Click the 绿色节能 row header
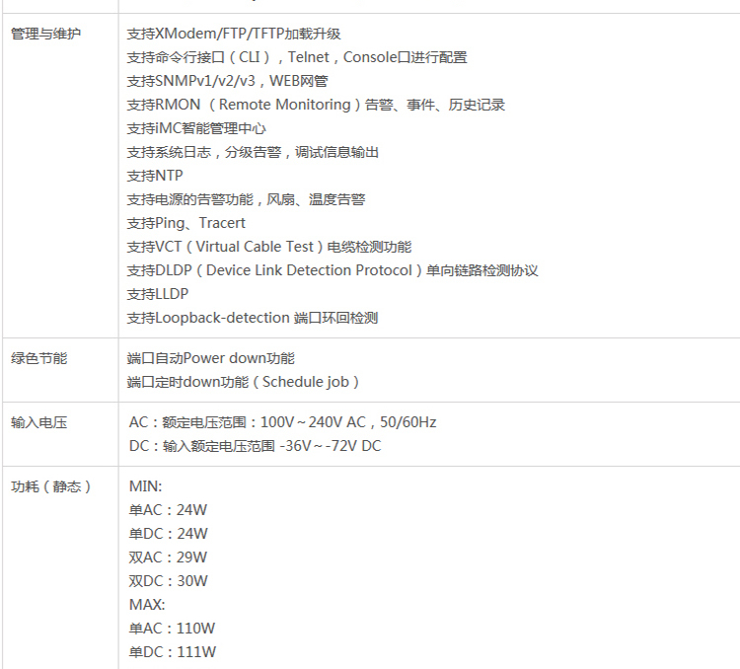The width and height of the screenshot is (740, 669). click(x=39, y=358)
